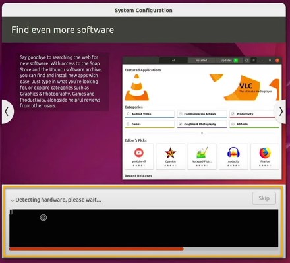Screen dimensions: 290x263
Task: Go to next slide with right arrow
Action: click(x=281, y=111)
